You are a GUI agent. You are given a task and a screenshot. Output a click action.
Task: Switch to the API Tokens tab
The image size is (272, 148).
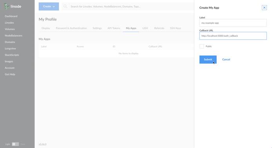coord(114,28)
